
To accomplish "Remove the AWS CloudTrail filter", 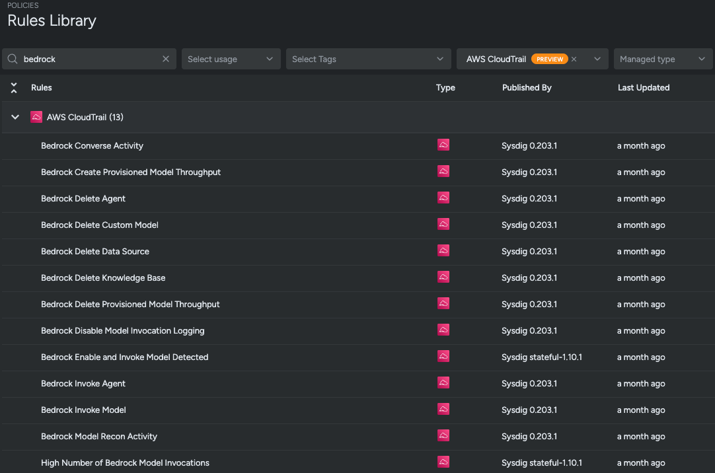I will point(574,59).
